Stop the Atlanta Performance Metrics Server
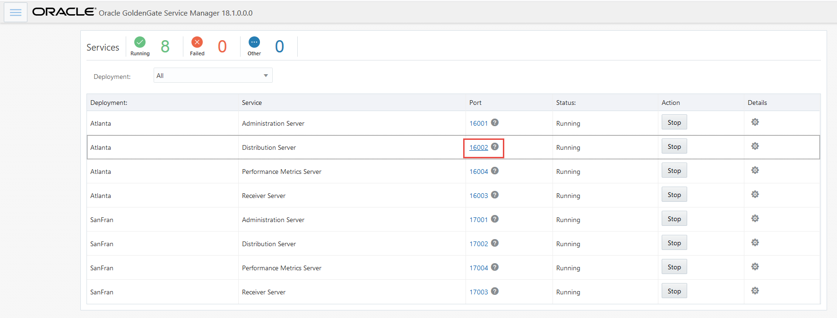This screenshot has width=837, height=318. [x=674, y=171]
